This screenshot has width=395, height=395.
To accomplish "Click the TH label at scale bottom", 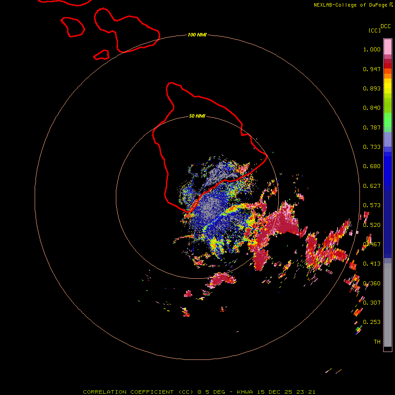I will pyautogui.click(x=377, y=342).
